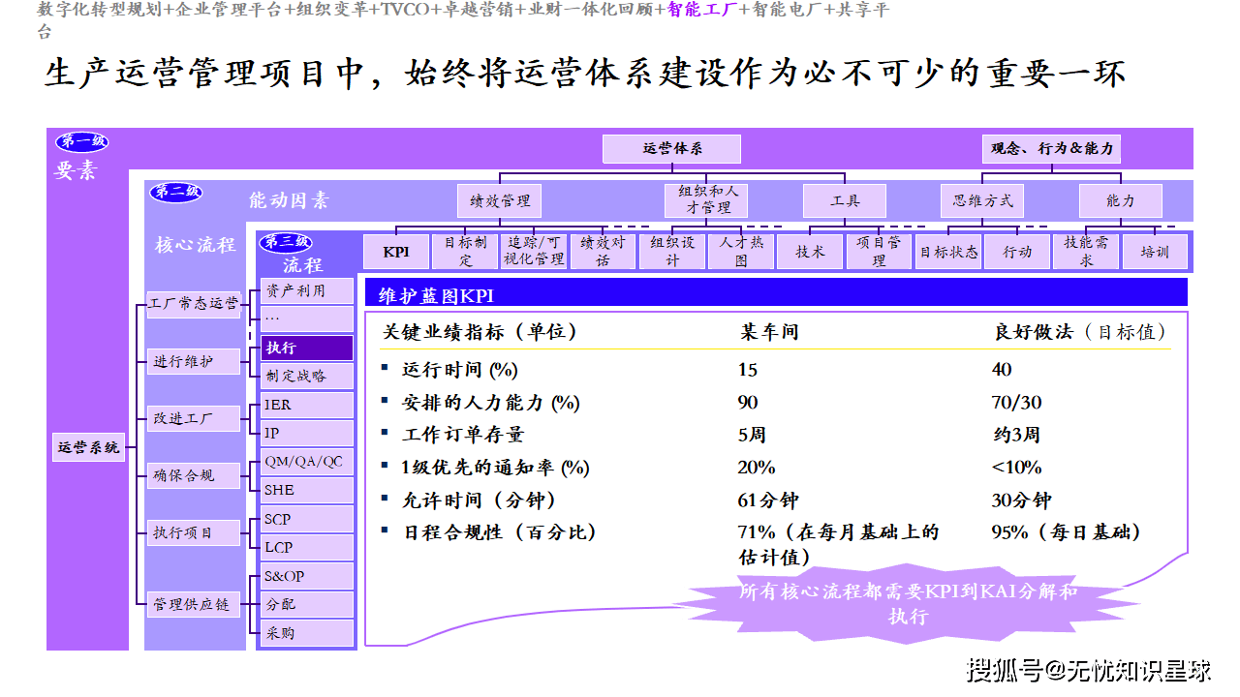The height and width of the screenshot is (697, 1240).
Task: Select the 培训 box under 能力
Action: [x=1154, y=252]
